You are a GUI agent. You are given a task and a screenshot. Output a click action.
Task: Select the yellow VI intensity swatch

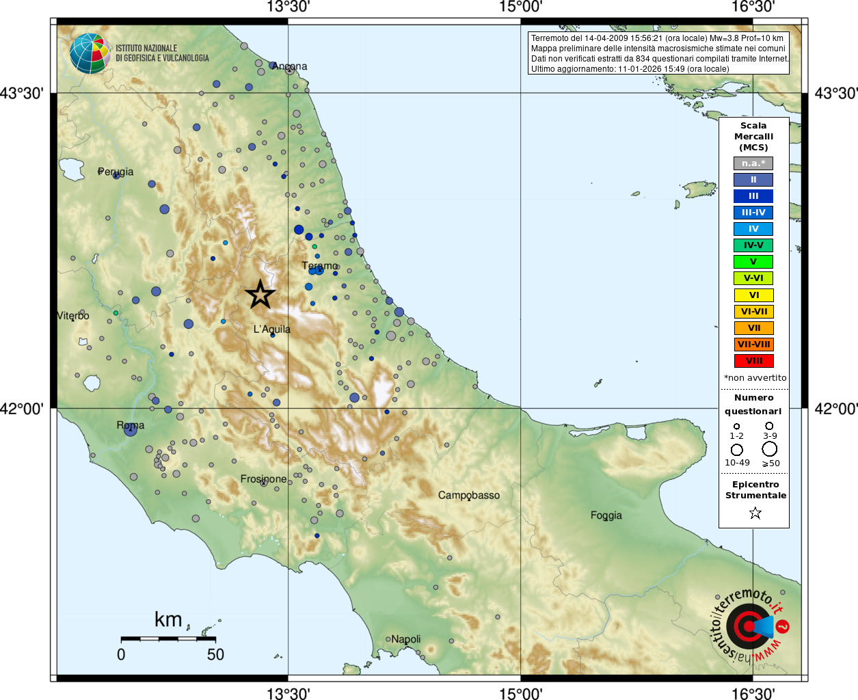tap(753, 295)
